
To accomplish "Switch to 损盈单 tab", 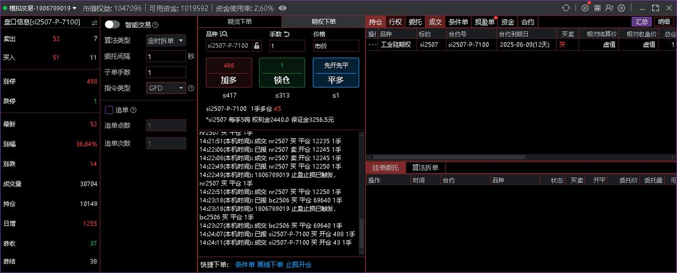I will coord(485,22).
